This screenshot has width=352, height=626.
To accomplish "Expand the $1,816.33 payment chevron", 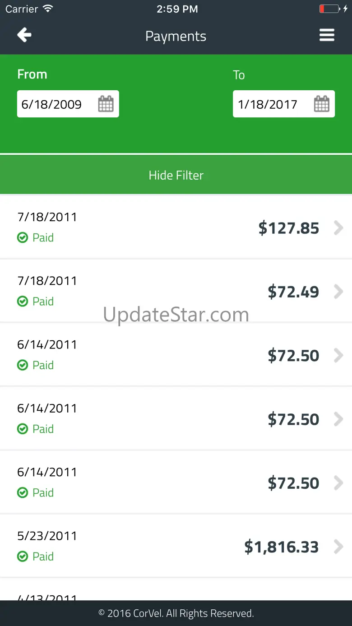I will click(x=338, y=547).
